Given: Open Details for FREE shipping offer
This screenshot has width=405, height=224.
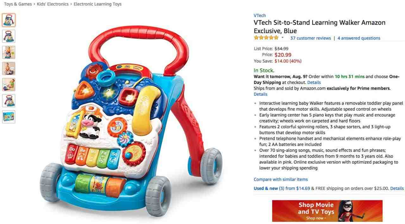Looking at the screenshot, I should [397, 188].
